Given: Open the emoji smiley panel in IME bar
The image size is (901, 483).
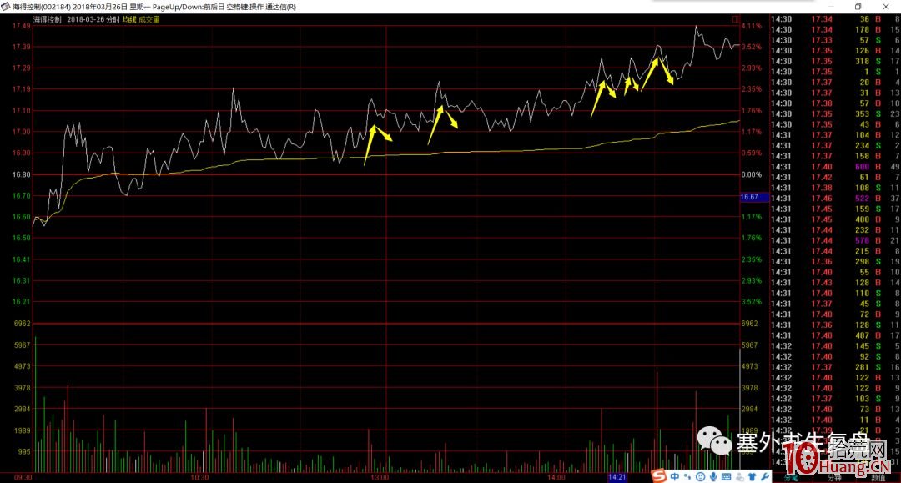Looking at the screenshot, I should pos(700,476).
